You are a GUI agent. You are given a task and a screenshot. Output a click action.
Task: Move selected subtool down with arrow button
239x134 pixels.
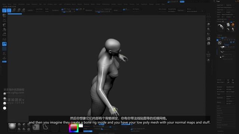233,80
